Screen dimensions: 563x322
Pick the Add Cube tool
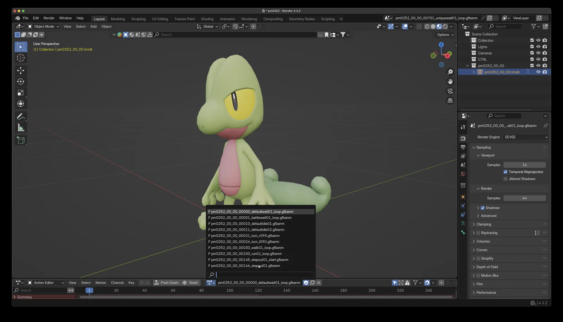click(20, 140)
